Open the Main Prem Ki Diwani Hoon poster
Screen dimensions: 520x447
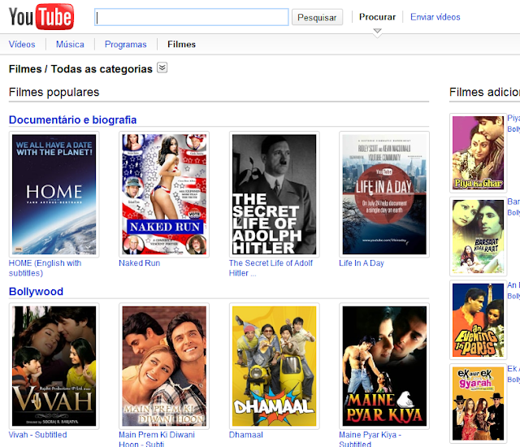pyautogui.click(x=164, y=366)
